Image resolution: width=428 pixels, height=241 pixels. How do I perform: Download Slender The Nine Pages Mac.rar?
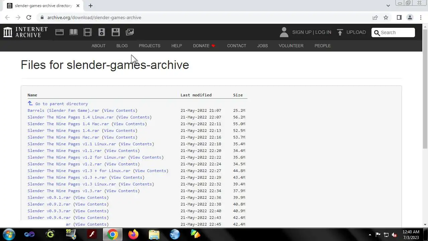coord(63,137)
